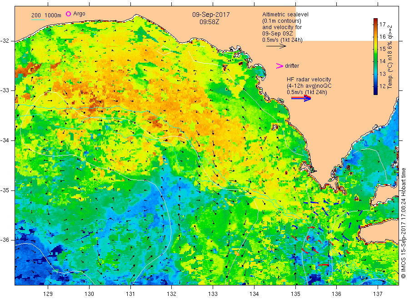Click the longitude label 133
This screenshot has width=409, height=300.
point(213,294)
